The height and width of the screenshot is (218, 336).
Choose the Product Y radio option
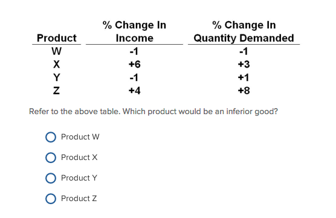tap(51, 178)
